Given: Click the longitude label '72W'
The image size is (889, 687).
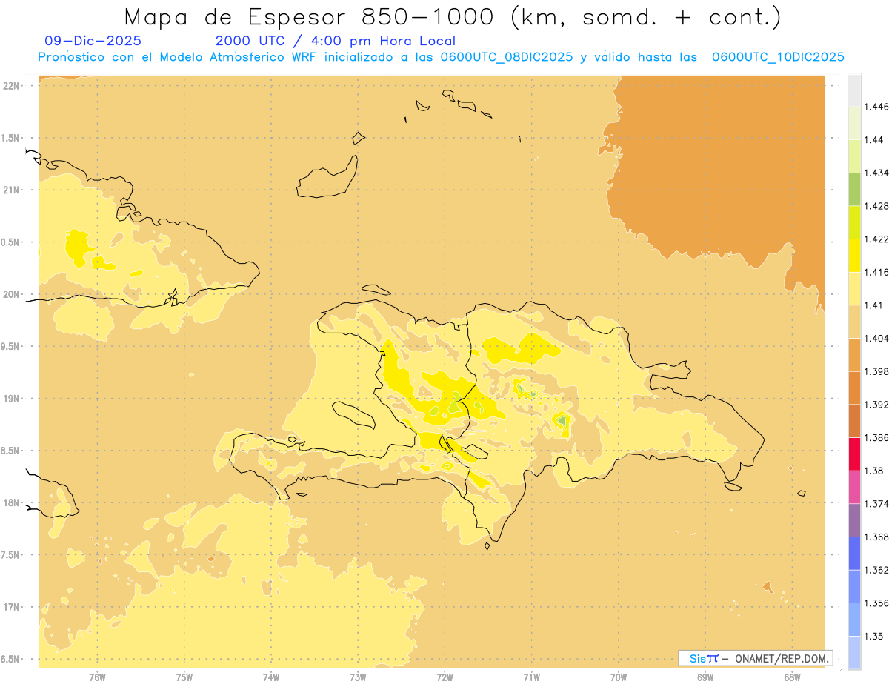Looking at the screenshot, I should (x=445, y=677).
